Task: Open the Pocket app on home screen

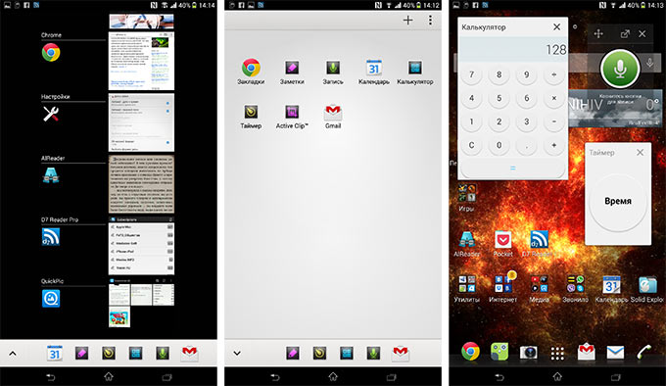Action: [x=502, y=244]
